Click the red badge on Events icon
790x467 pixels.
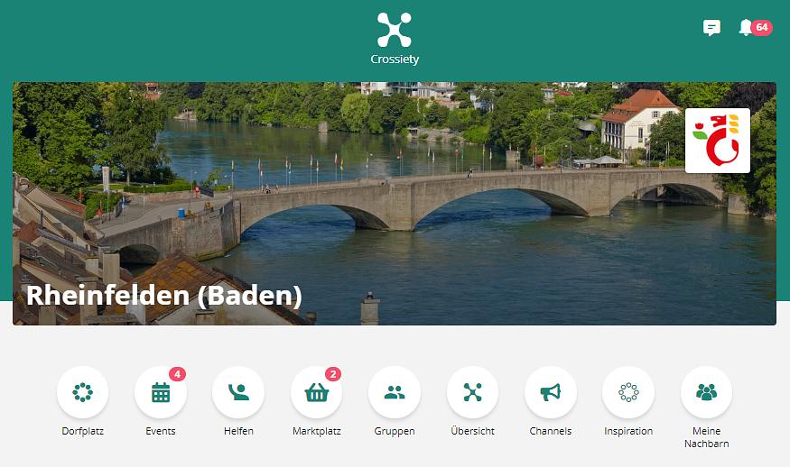click(177, 374)
